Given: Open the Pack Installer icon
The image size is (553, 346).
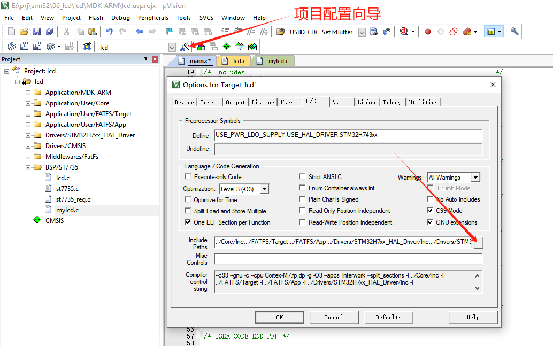Looking at the screenshot, I should 252,47.
